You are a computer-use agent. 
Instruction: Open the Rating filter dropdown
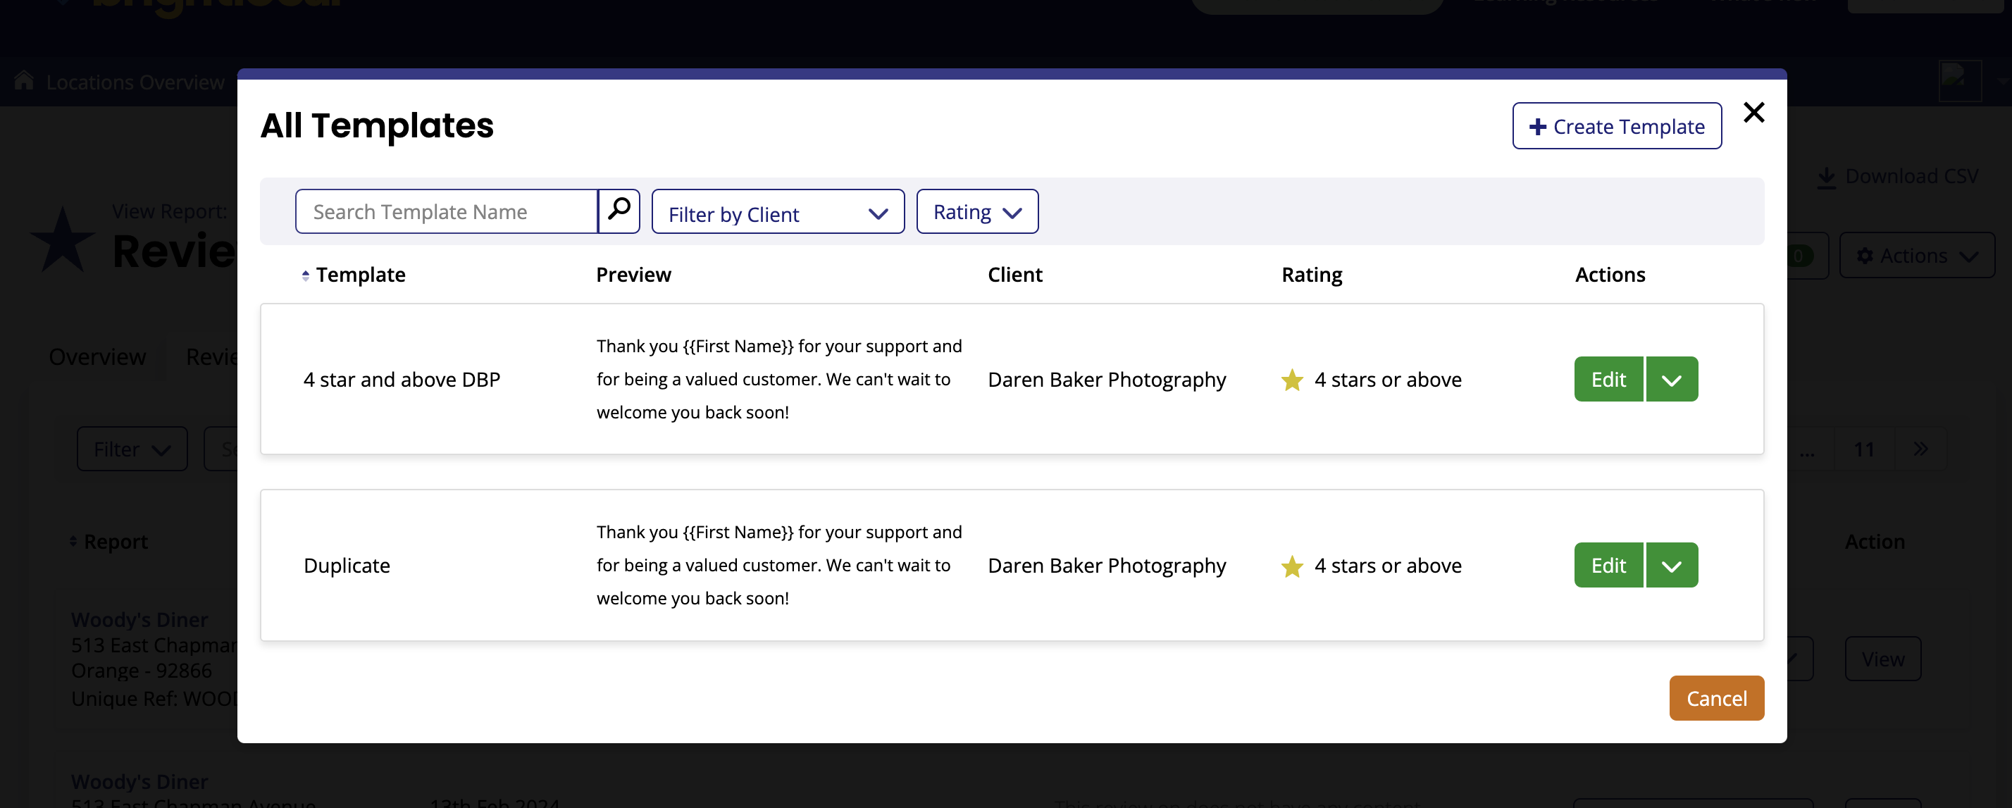(976, 212)
